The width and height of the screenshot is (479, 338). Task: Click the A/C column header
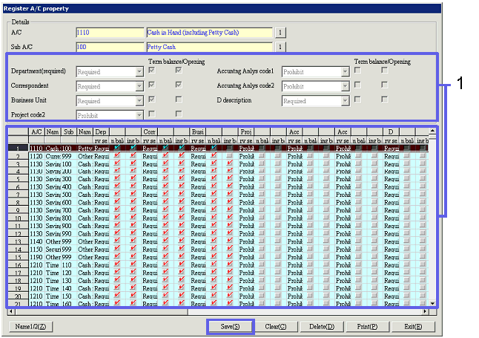tap(36, 132)
